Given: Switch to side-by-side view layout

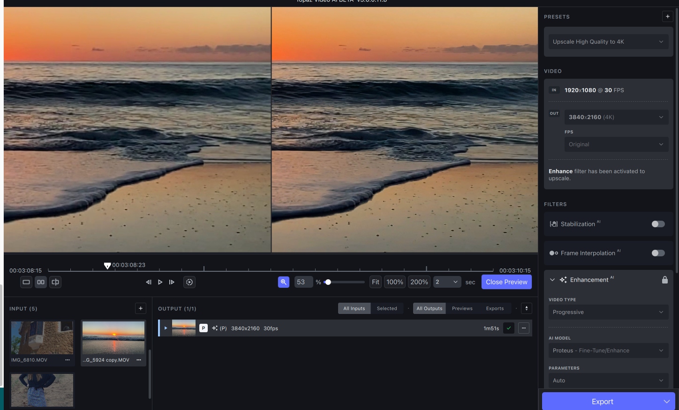Looking at the screenshot, I should click(x=41, y=282).
